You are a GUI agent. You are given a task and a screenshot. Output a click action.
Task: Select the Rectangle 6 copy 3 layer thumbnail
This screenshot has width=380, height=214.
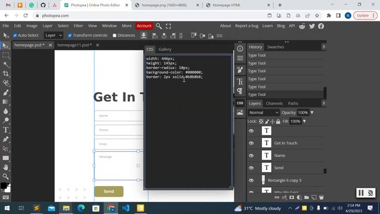pyautogui.click(x=264, y=180)
